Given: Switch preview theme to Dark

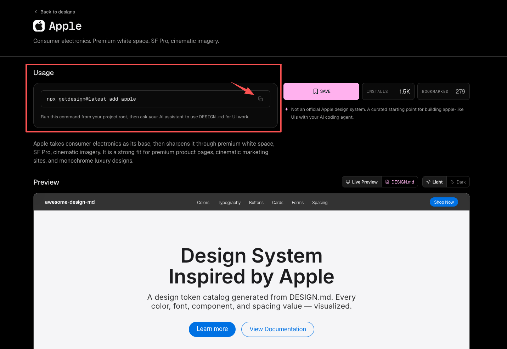Looking at the screenshot, I should 458,182.
